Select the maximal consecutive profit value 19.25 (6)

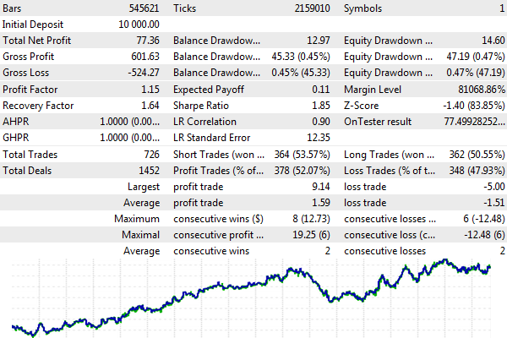[311, 235]
